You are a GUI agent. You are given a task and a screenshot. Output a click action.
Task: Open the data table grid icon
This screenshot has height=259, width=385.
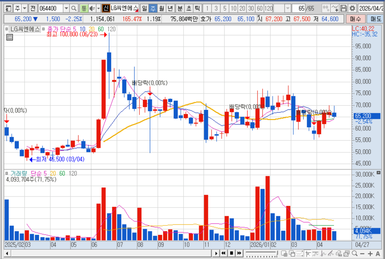click(9, 37)
